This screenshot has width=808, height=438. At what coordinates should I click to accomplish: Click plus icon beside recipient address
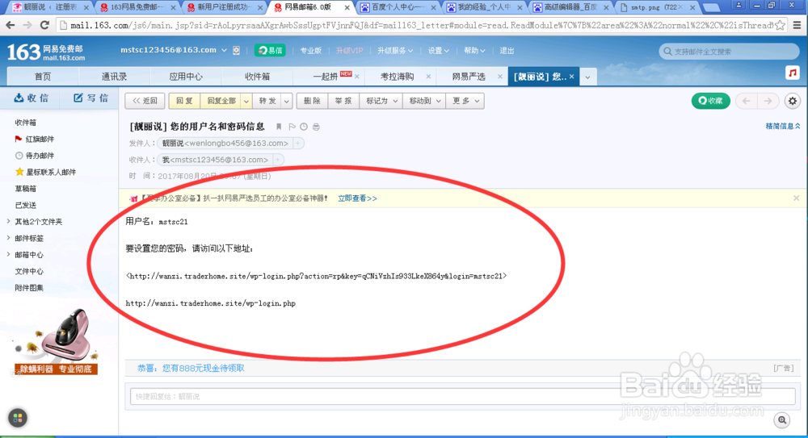pyautogui.click(x=278, y=160)
